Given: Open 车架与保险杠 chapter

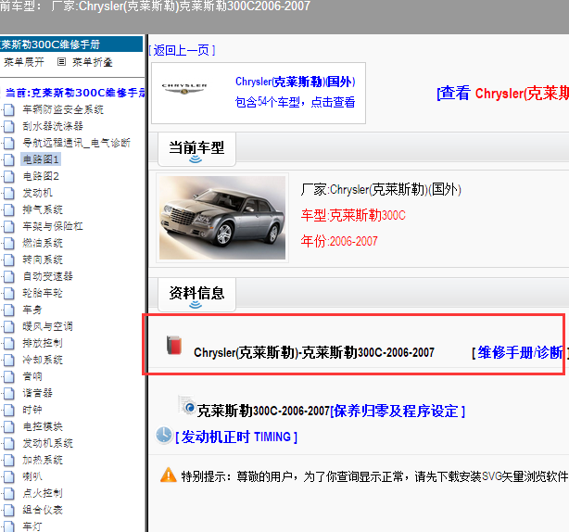Looking at the screenshot, I should click(53, 226).
